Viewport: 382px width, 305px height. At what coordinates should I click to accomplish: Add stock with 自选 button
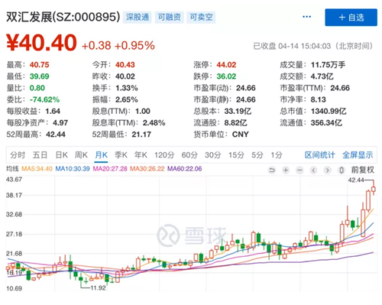pyautogui.click(x=351, y=18)
